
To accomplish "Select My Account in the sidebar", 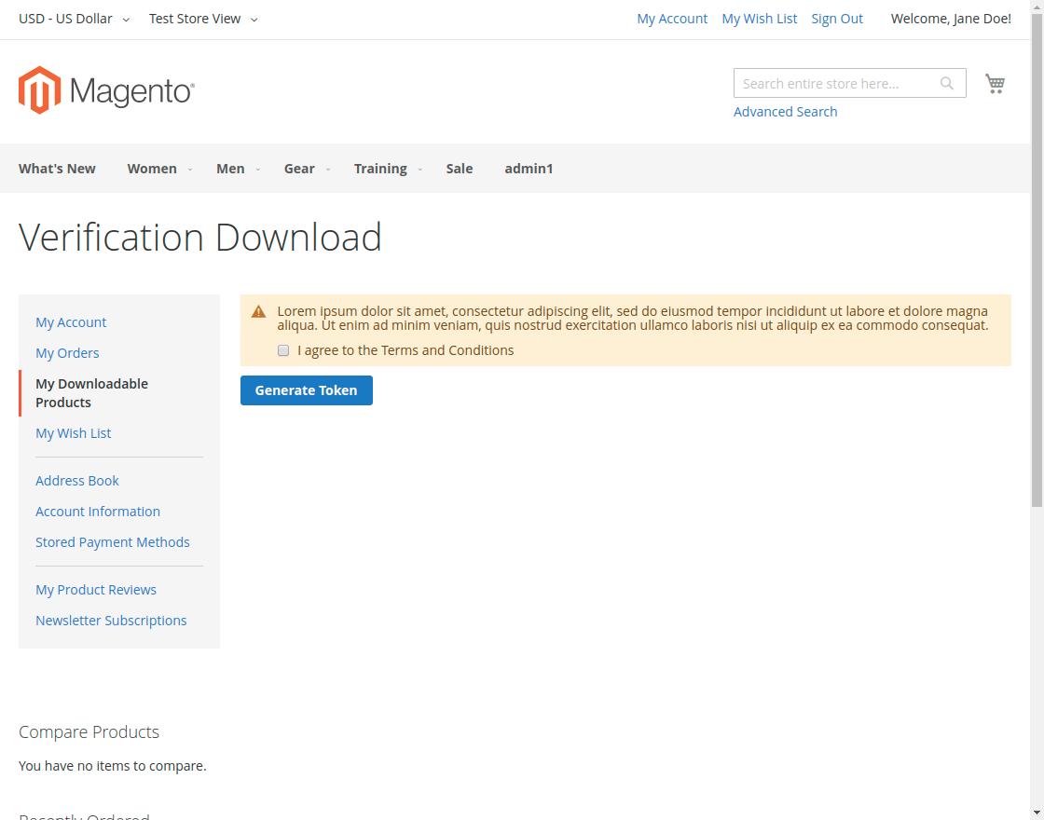I will [x=71, y=322].
